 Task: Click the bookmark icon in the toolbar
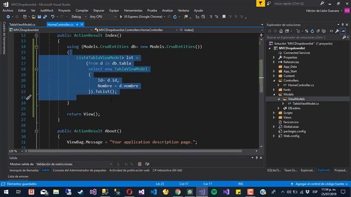click(x=224, y=16)
